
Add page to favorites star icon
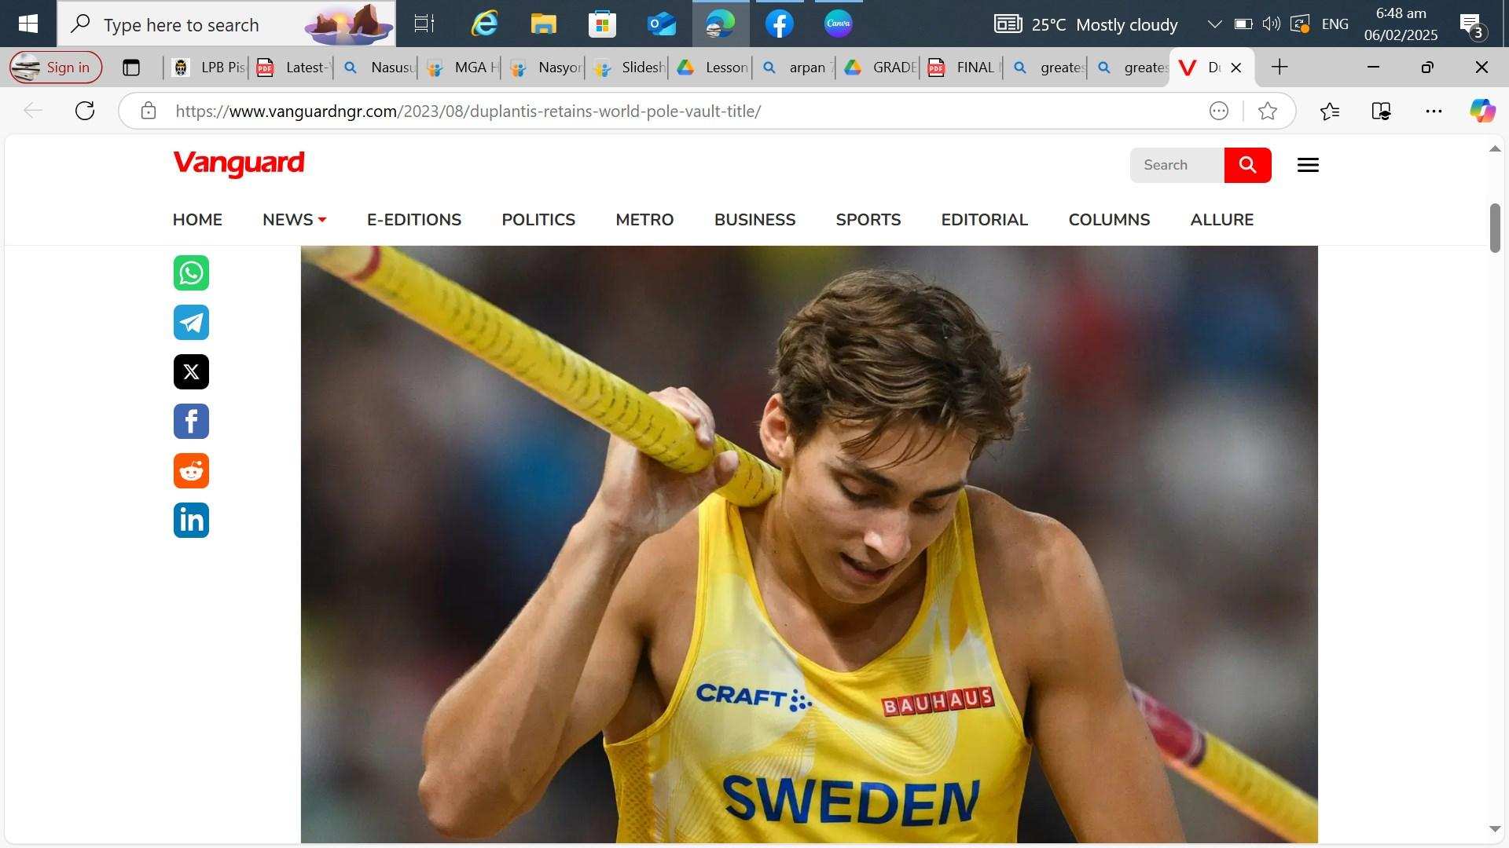point(1267,111)
